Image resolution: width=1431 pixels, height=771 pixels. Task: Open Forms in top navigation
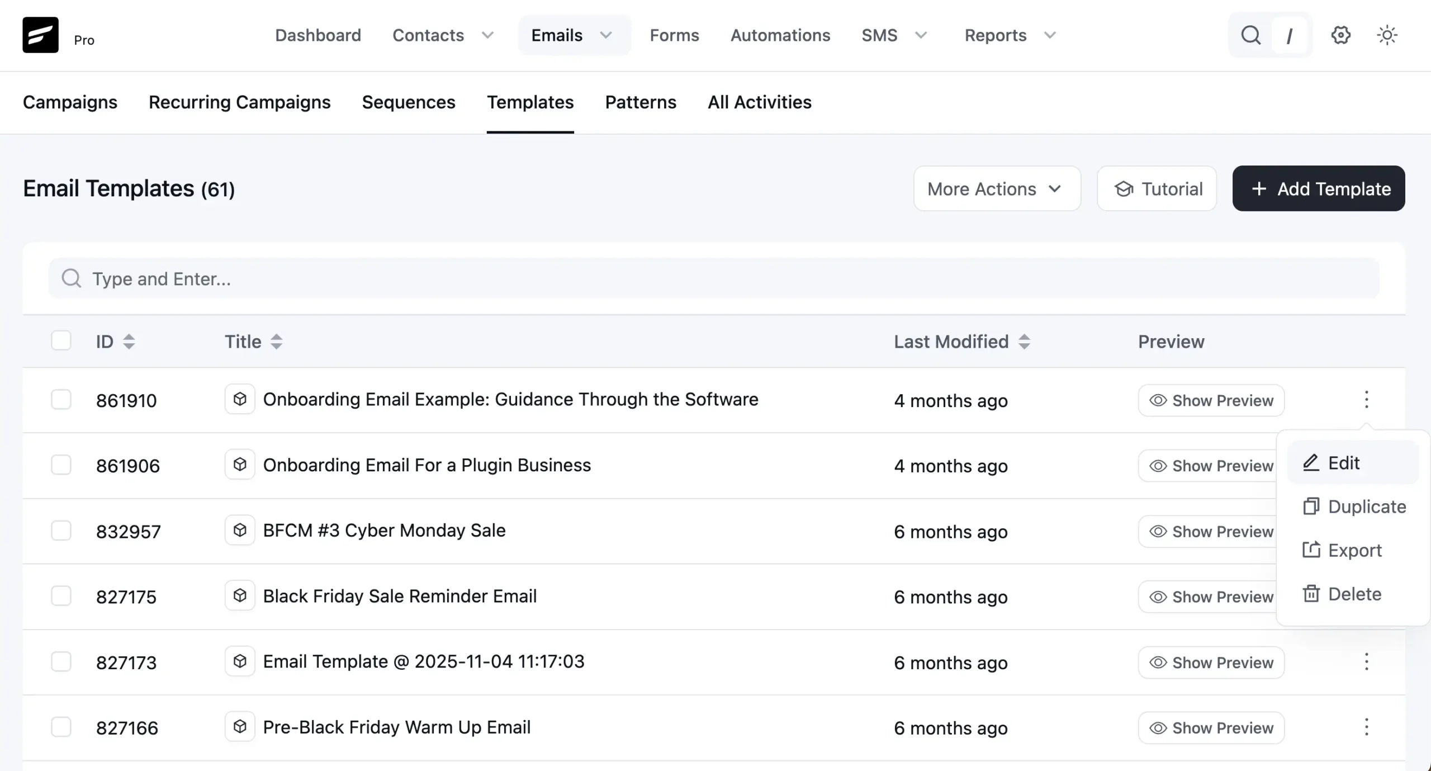674,35
